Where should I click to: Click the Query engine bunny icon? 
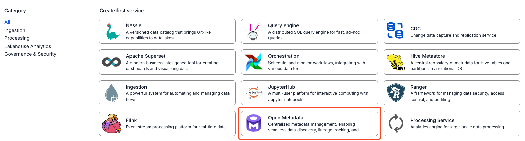coord(254,32)
